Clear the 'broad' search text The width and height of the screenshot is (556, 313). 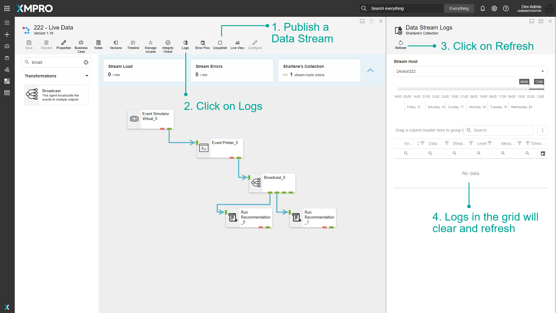tap(86, 62)
